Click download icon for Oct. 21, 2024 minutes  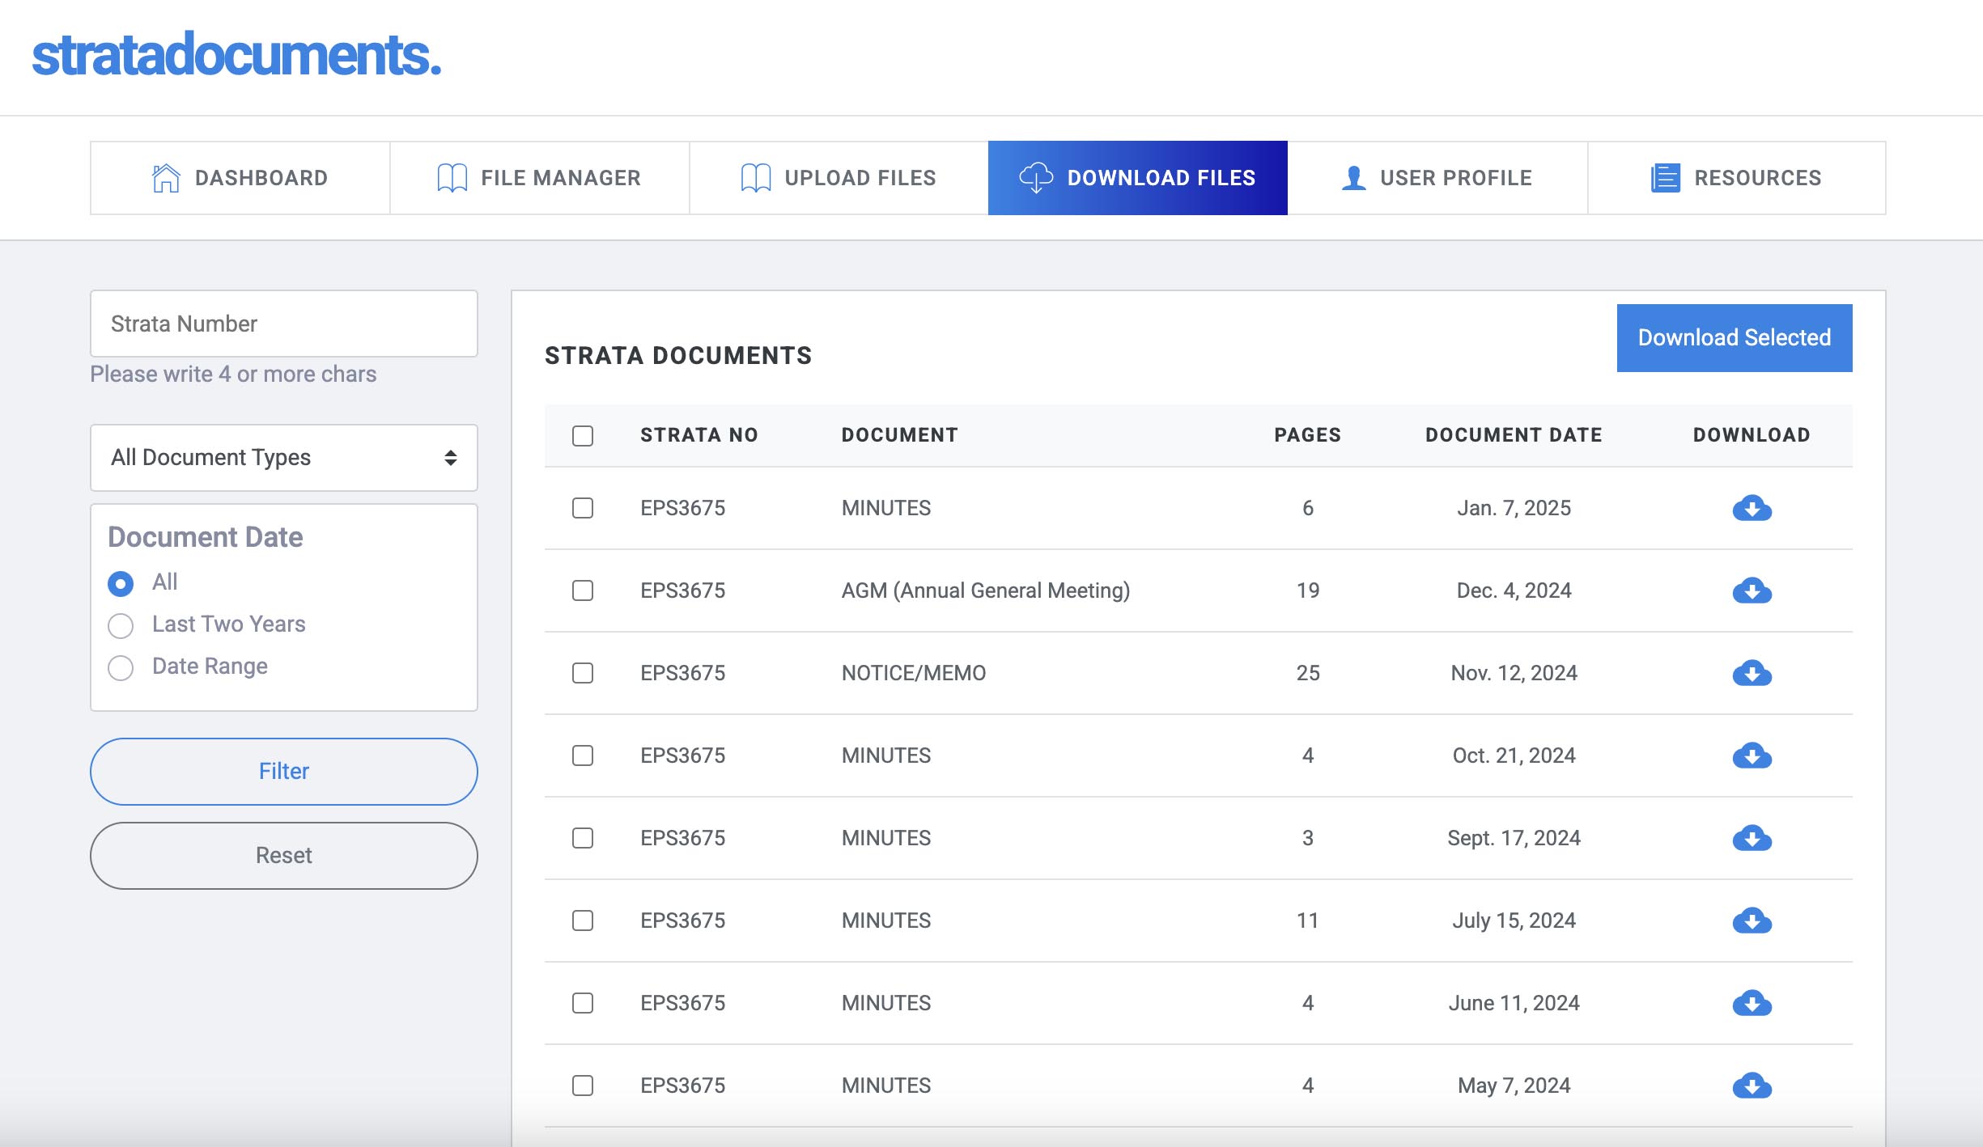coord(1752,755)
